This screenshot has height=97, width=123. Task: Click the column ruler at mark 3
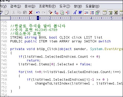[70, 18]
